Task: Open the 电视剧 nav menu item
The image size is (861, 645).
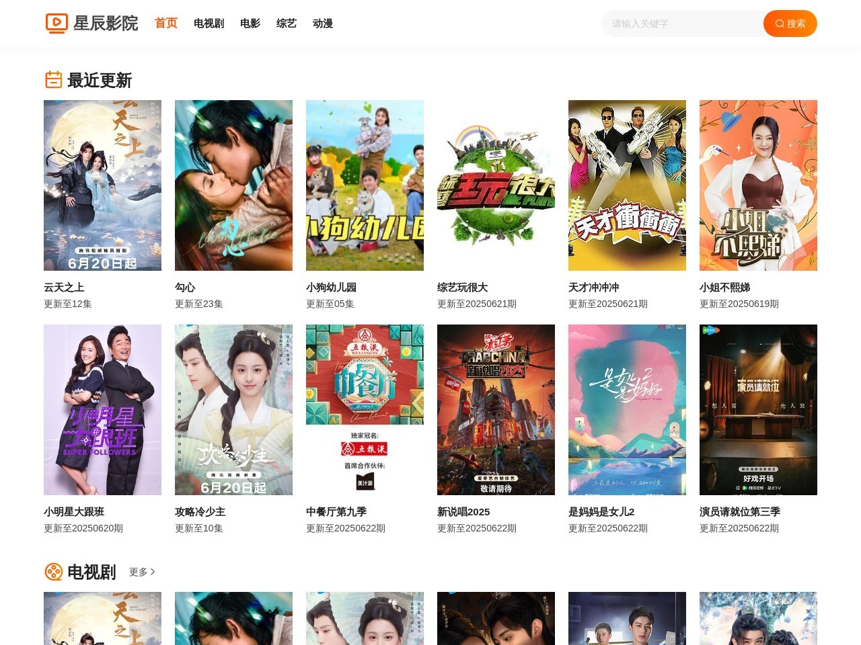Action: 209,24
